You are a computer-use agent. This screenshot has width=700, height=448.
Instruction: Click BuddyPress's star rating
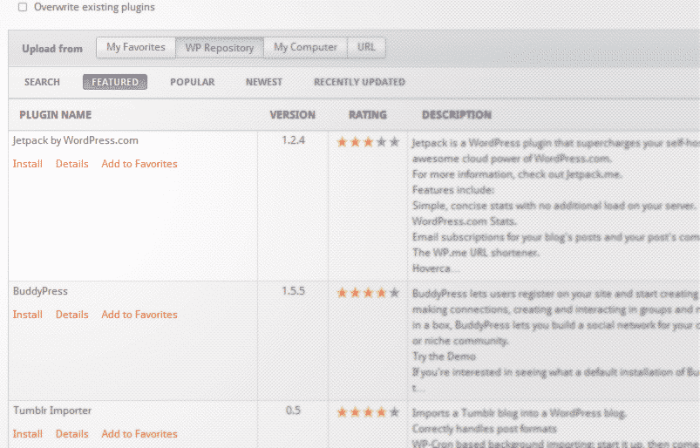368,292
